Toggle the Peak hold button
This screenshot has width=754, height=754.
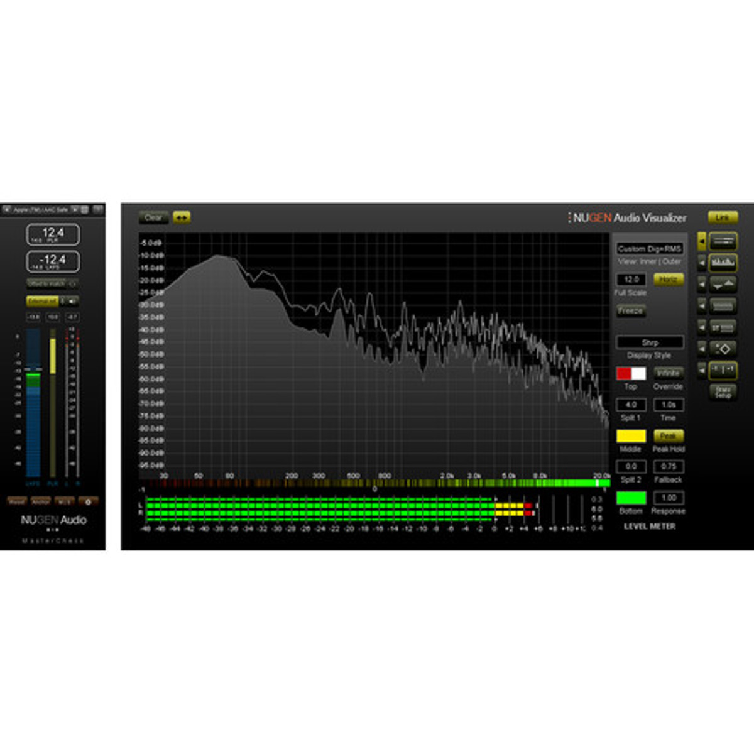(x=668, y=435)
